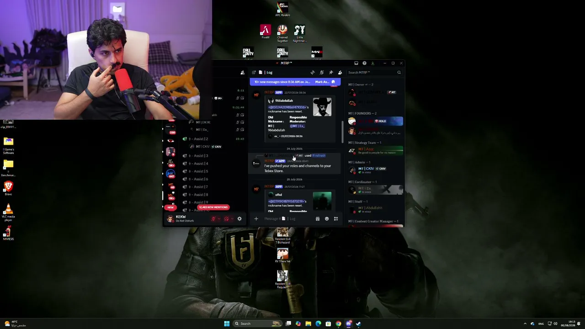Open the emoji picker
The height and width of the screenshot is (329, 585).
327,218
